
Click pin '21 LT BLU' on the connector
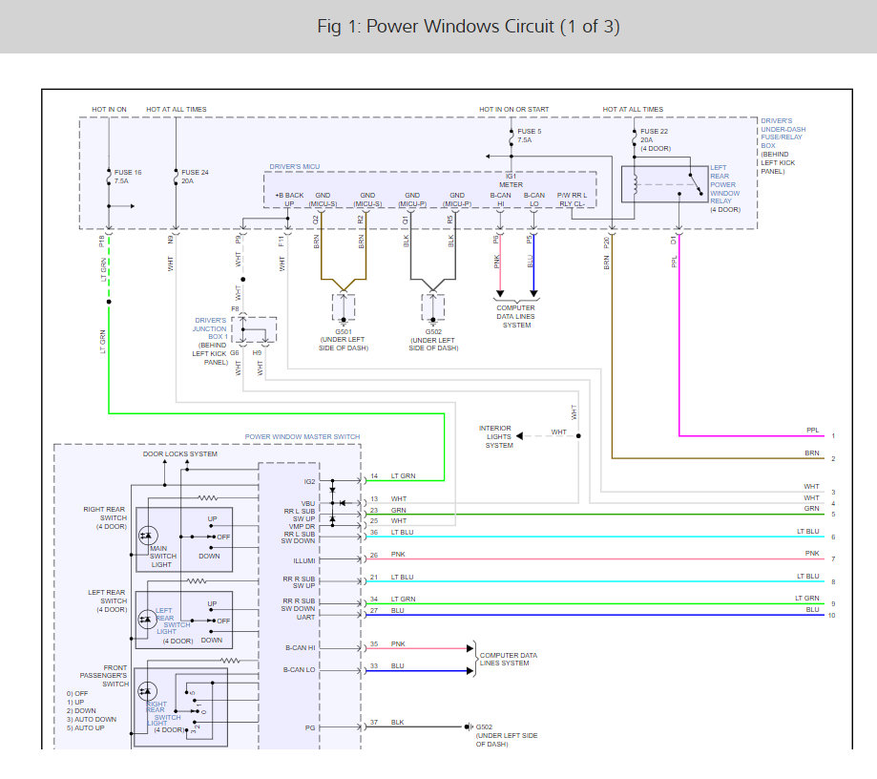click(x=391, y=577)
